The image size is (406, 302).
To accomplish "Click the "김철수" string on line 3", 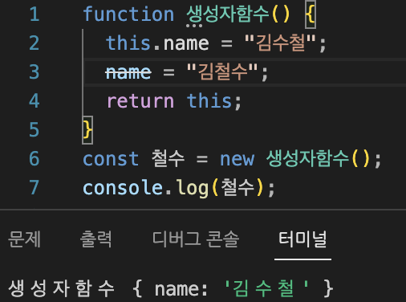I will (222, 71).
